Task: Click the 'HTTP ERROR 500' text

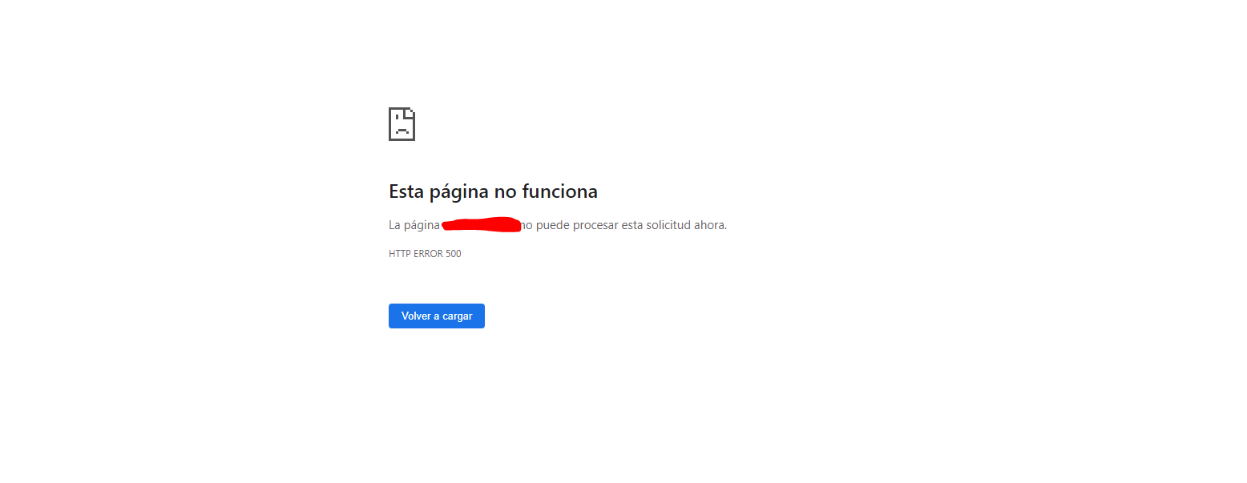Action: tap(425, 254)
